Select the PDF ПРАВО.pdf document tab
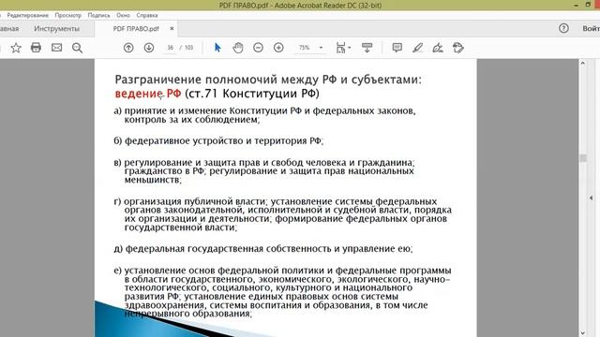 click(136, 29)
